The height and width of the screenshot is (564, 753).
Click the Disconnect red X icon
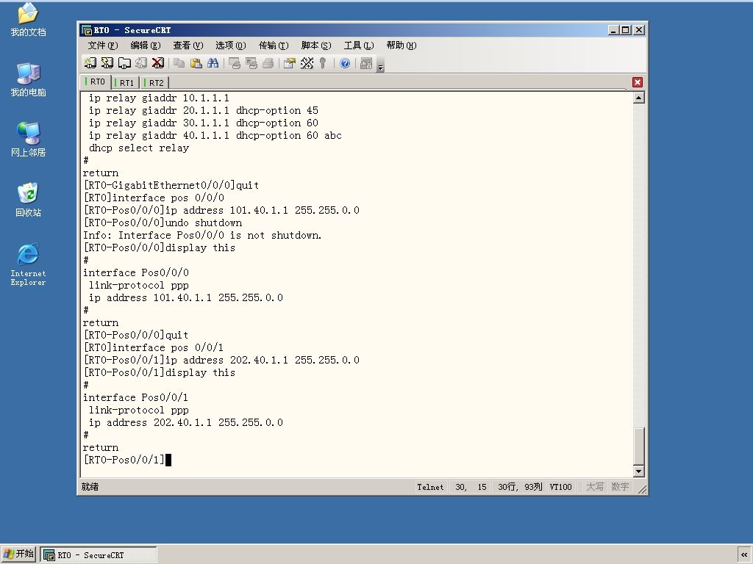coord(157,63)
